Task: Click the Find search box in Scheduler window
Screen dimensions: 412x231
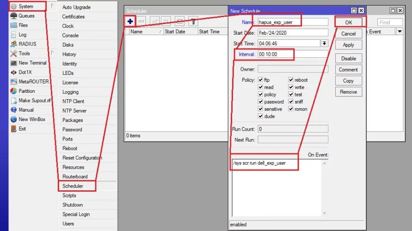Action: pos(390,22)
